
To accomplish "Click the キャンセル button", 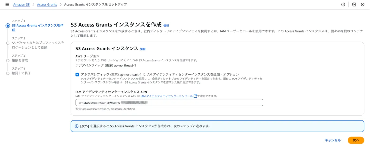I will (333, 140).
